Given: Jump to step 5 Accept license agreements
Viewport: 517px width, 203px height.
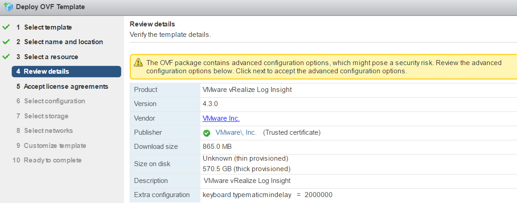Looking at the screenshot, I should point(62,86).
